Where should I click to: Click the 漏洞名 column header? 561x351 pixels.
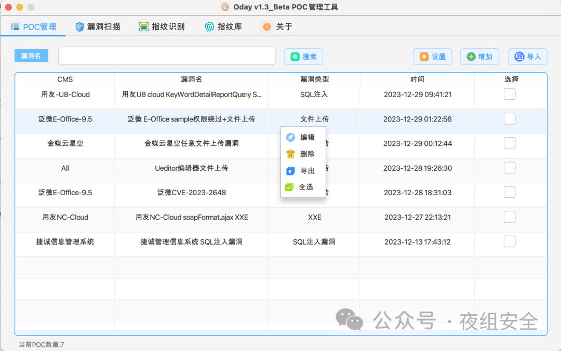(191, 79)
